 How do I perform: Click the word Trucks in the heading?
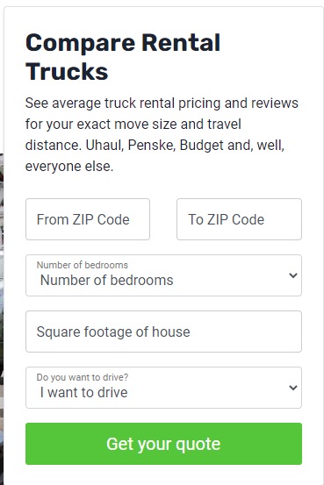[x=67, y=71]
